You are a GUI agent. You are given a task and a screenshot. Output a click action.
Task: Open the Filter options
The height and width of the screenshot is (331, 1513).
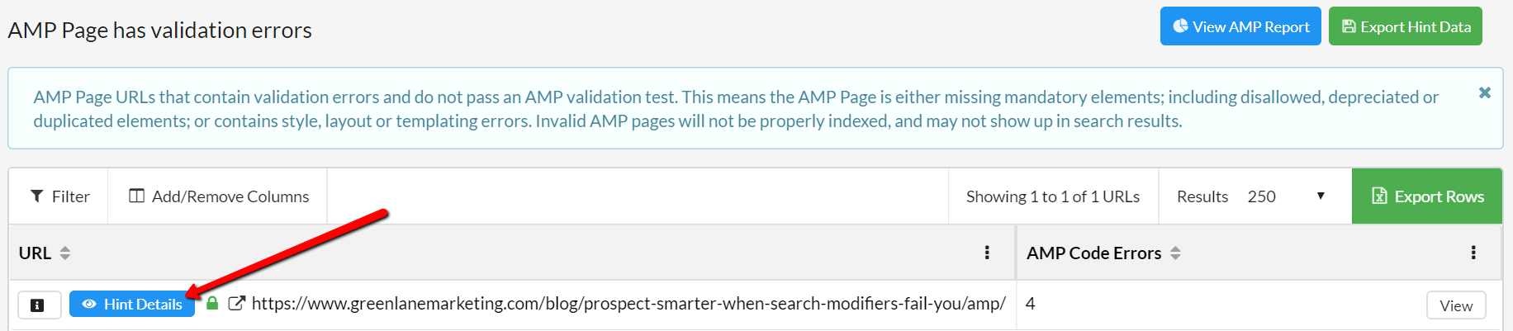[x=59, y=196]
